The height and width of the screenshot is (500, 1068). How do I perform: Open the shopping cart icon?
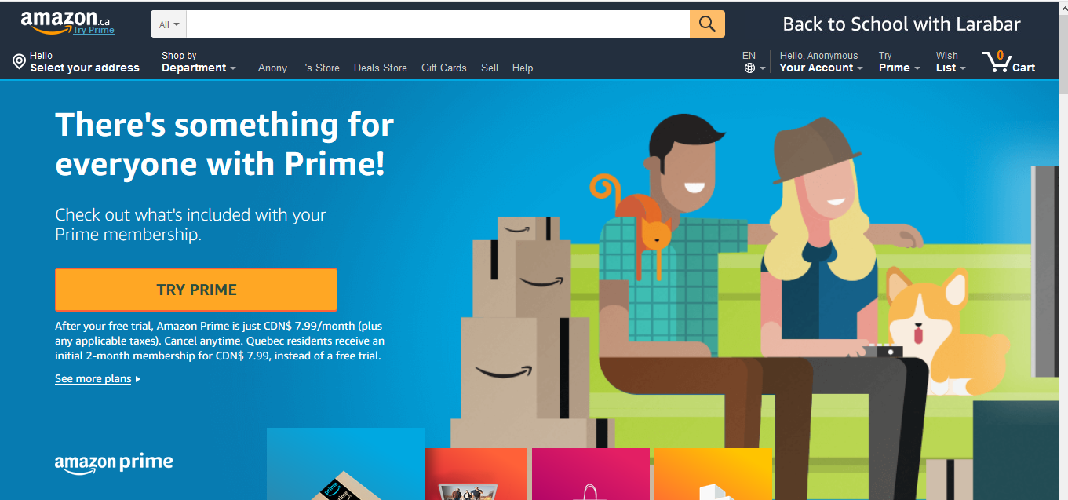pos(1009,61)
